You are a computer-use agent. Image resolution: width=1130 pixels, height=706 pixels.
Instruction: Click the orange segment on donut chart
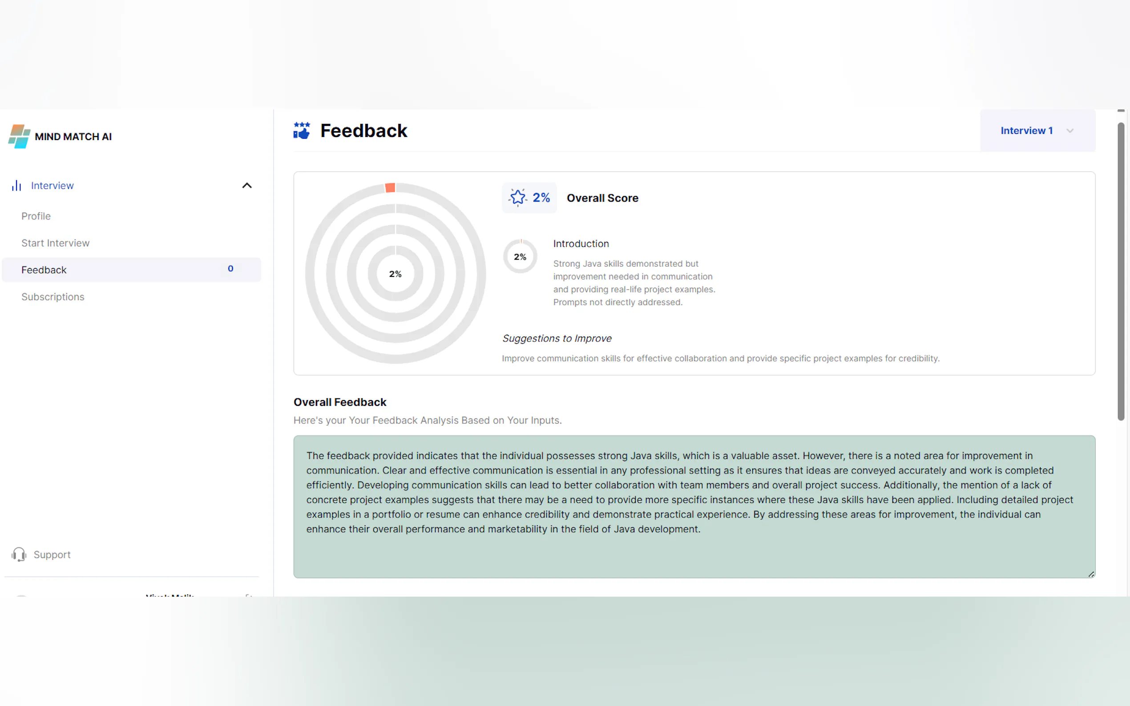click(x=390, y=188)
